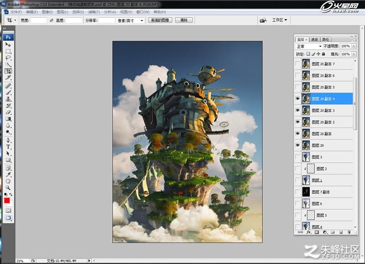Image resolution: width=365 pixels, height=264 pixels.
Task: Open the Layers panel options menu
Action: click(355, 41)
